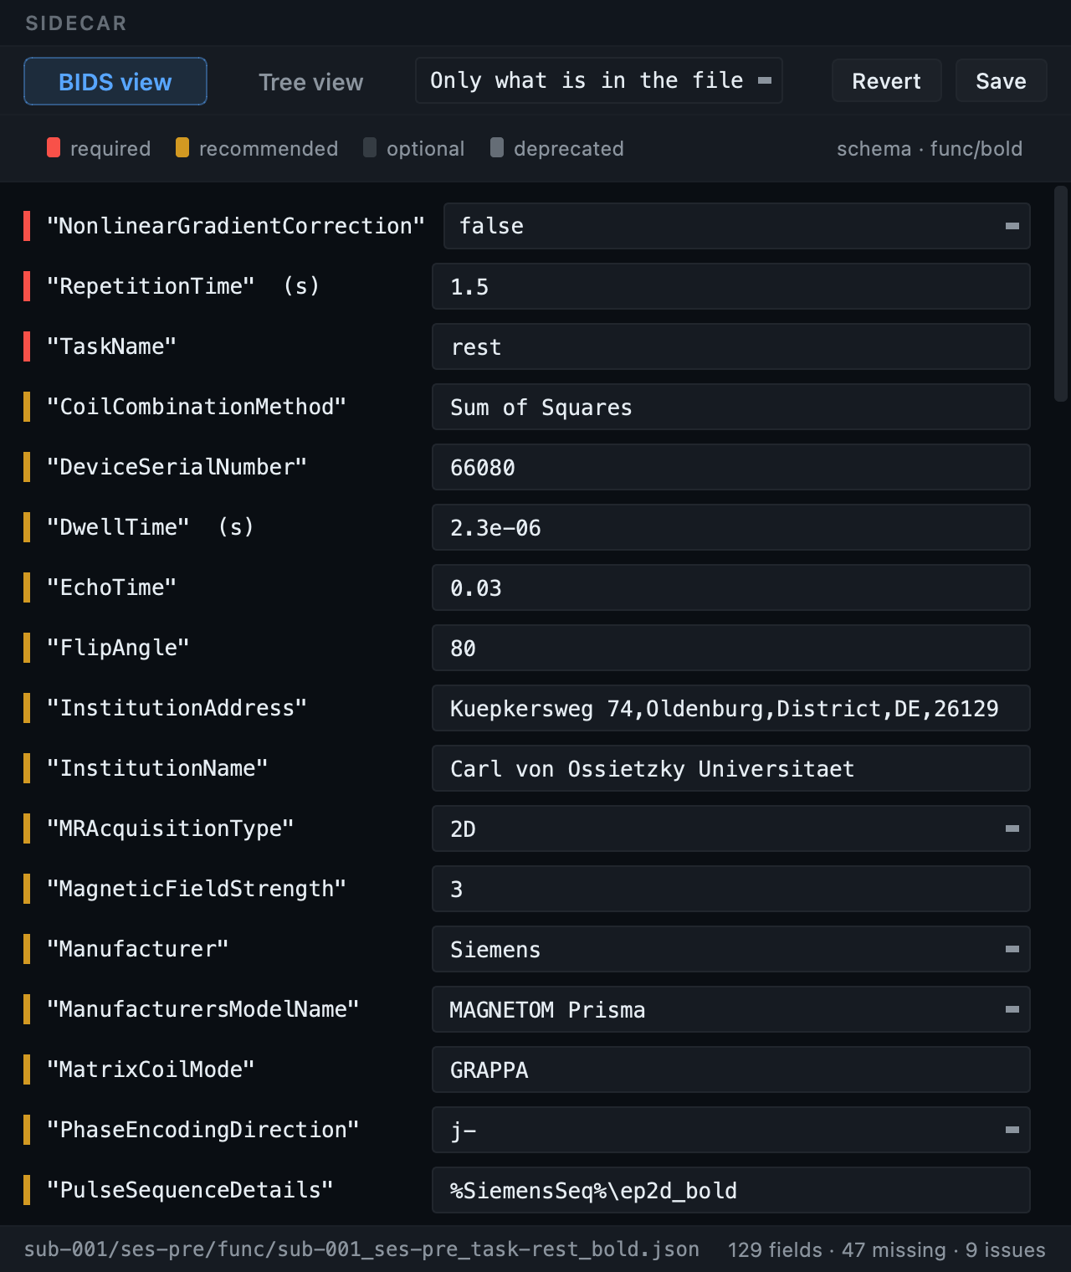Edit the MatrixCoilMode value GRAPPA
Image resolution: width=1071 pixels, height=1272 pixels.
(x=730, y=1069)
